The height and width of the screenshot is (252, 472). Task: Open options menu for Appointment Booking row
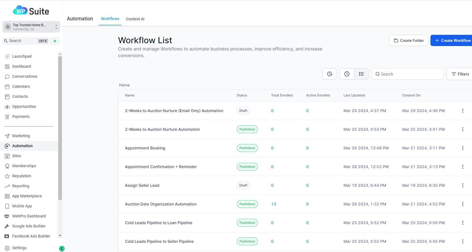(463, 148)
